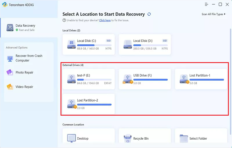This screenshot has height=148, width=232.
Task: Click the help question mark near device notice
Action: [64, 21]
